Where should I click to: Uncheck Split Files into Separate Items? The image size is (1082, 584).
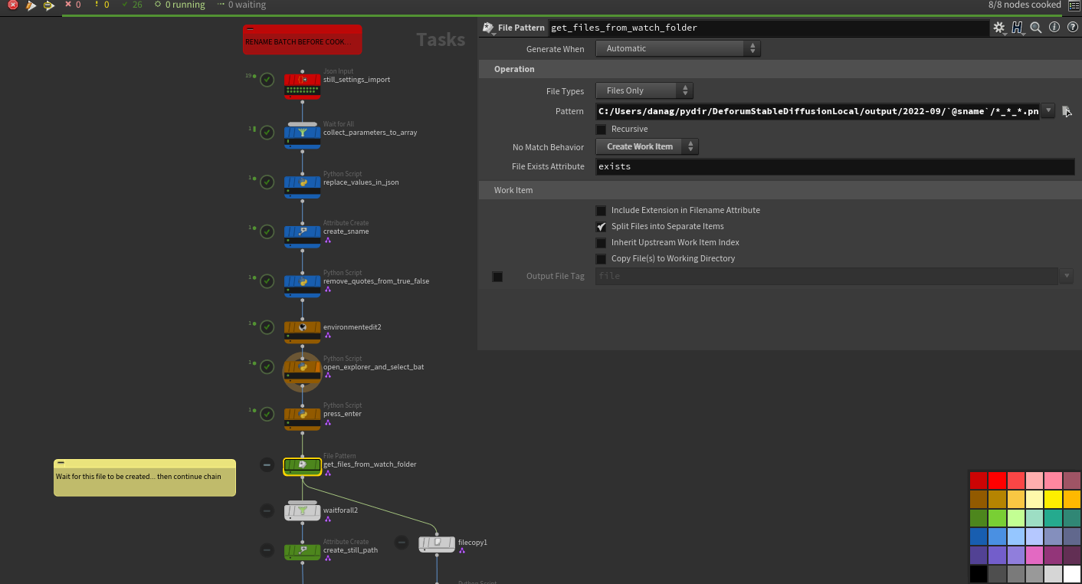click(x=602, y=227)
